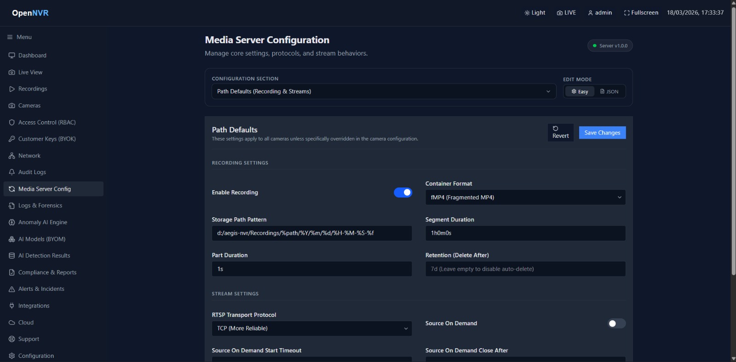Navigate to Alerts & Incidents
Screen dimensions: 736x362
pos(53,289)
